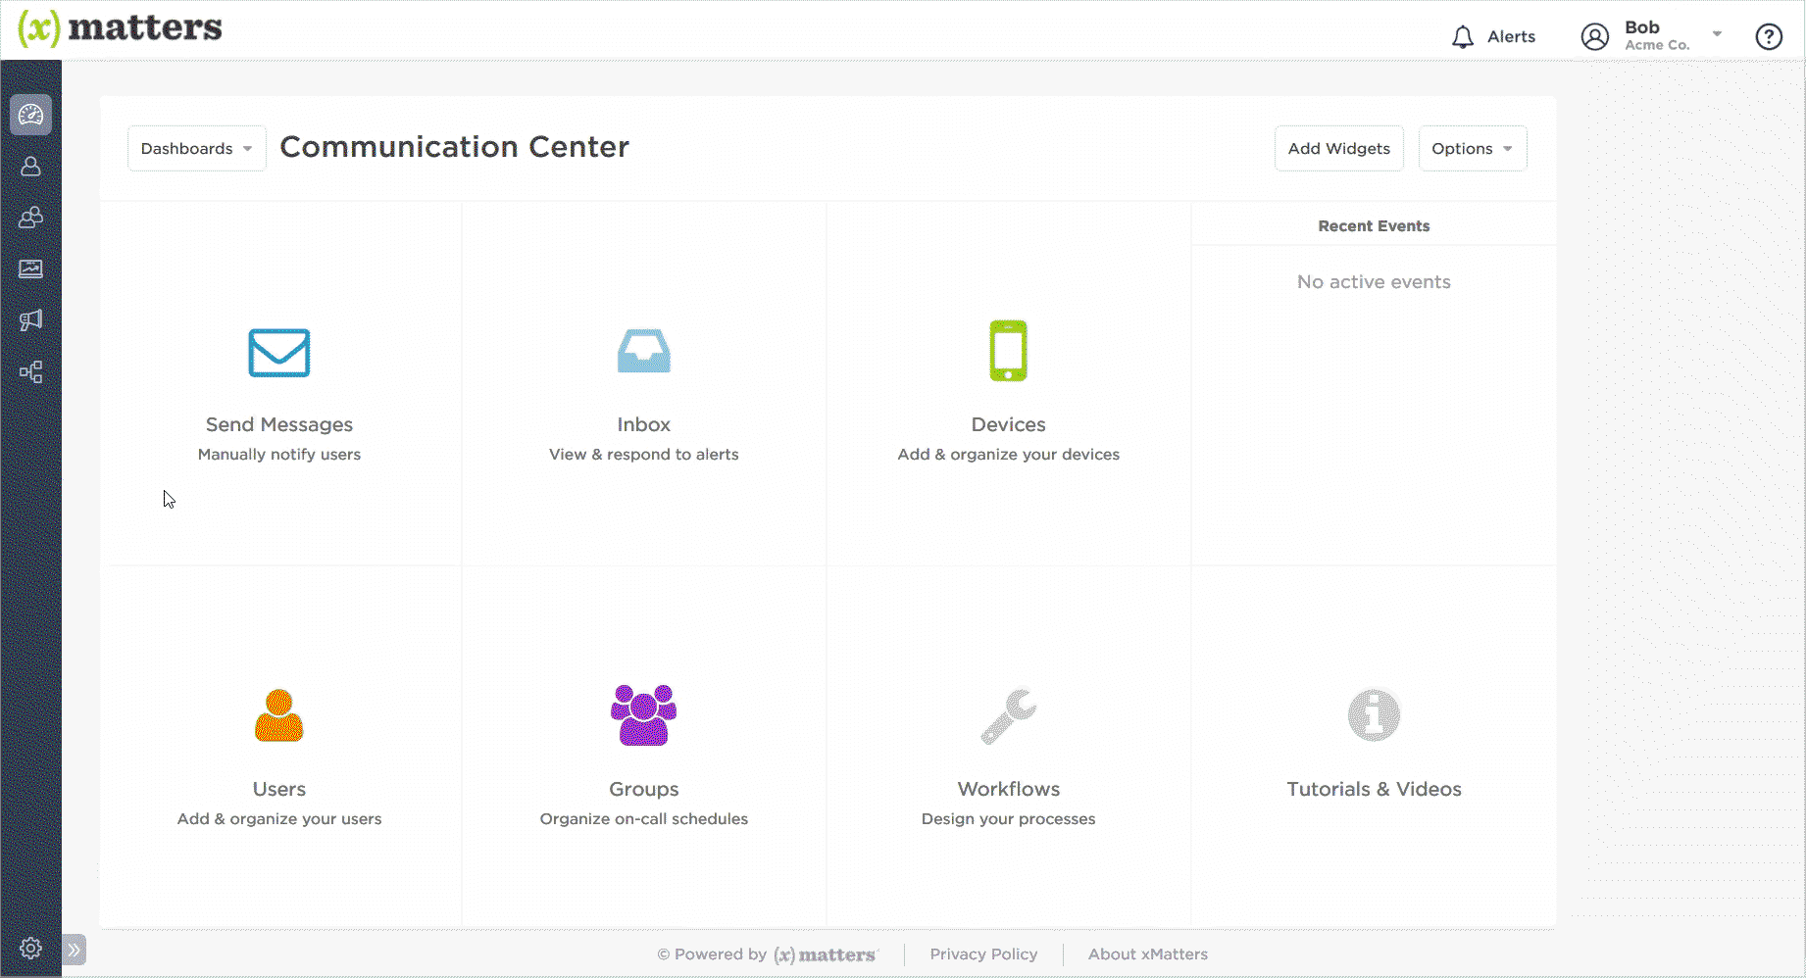Viewport: 1806px width, 978px height.
Task: Click the Bob user avatar icon
Action: pyautogui.click(x=1595, y=37)
